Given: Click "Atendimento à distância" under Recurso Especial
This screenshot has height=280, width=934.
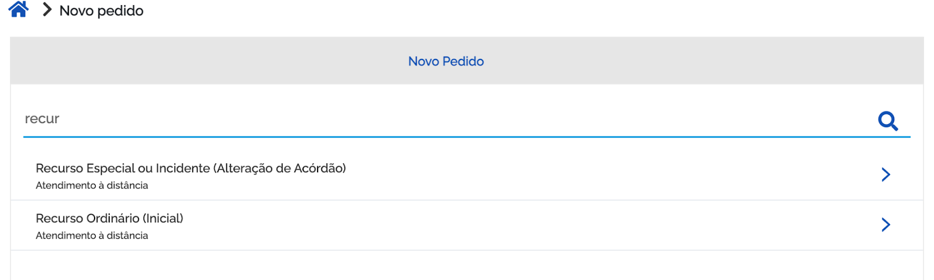Looking at the screenshot, I should tap(92, 185).
